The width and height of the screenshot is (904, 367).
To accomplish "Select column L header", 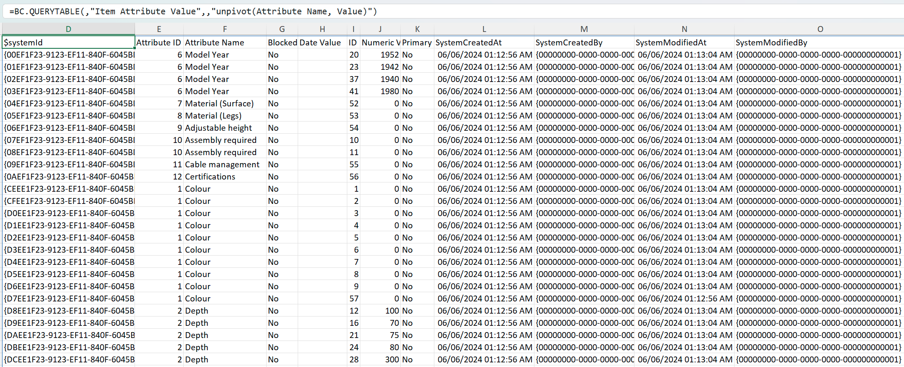I will click(484, 29).
